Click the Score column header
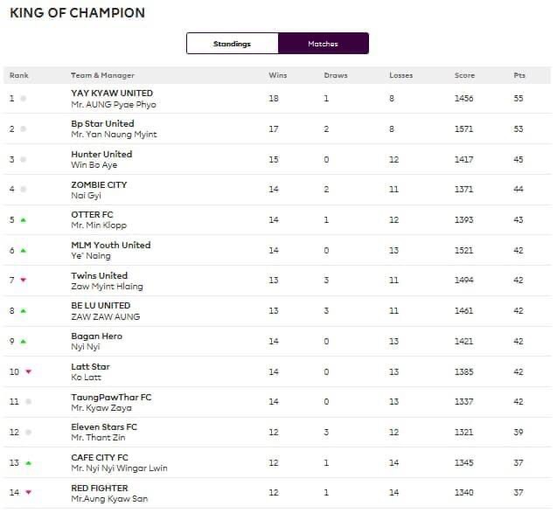This screenshot has height=513, width=557. coord(464,75)
